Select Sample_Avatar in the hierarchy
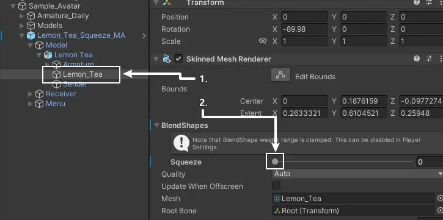Viewport: 443px width, 220px height. click(x=54, y=6)
